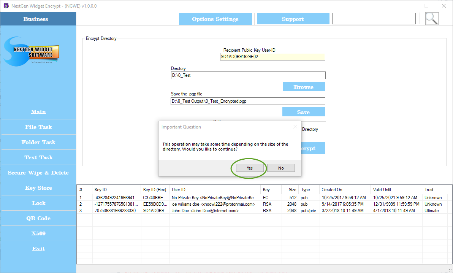453x273 pixels.
Task: Open the Folder Task menu
Action: click(x=38, y=142)
